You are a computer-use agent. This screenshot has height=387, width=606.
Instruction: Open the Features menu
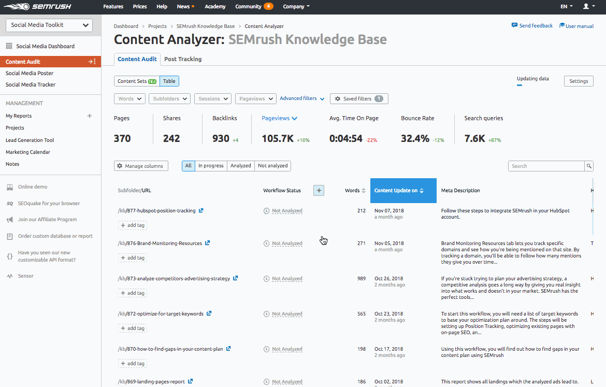click(x=113, y=7)
